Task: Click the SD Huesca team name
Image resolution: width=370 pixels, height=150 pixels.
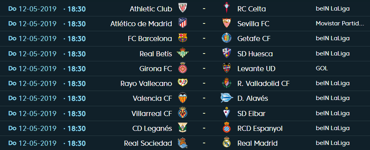Action: (x=255, y=54)
